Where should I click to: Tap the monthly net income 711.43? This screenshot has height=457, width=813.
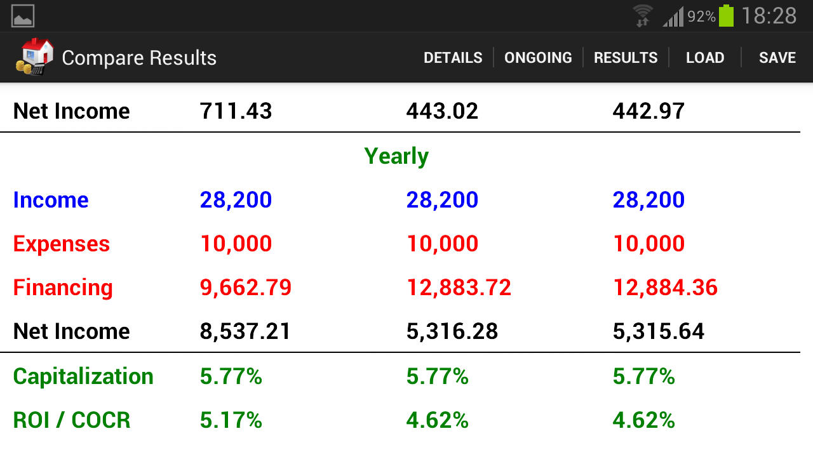coord(236,111)
